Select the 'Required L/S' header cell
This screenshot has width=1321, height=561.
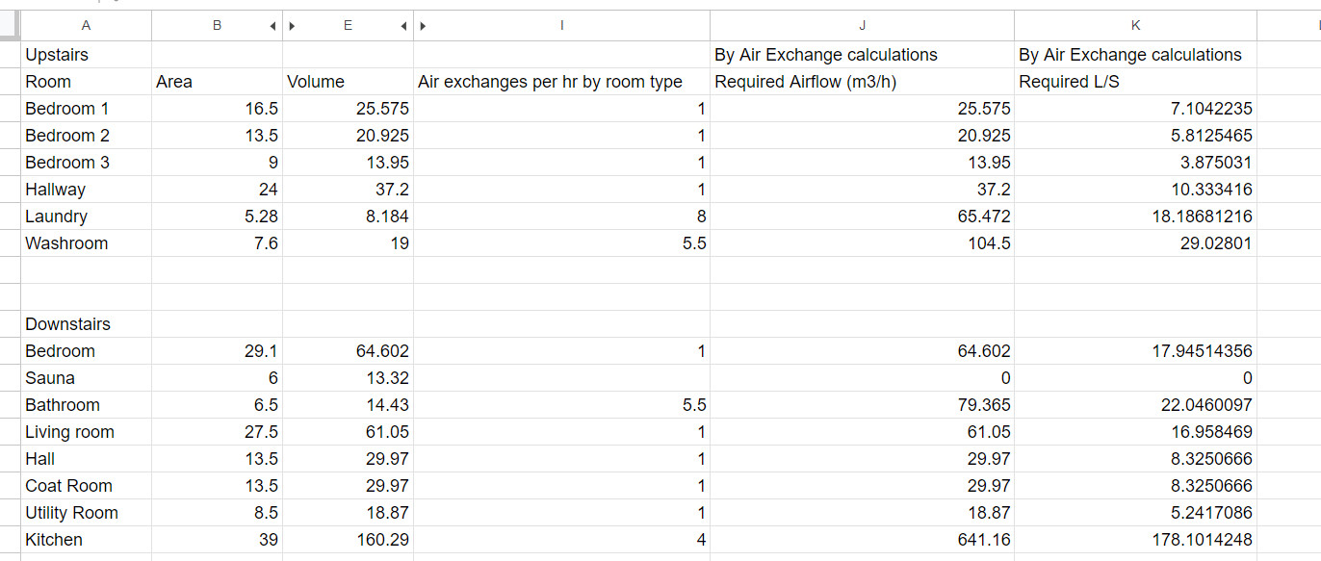pos(1135,82)
